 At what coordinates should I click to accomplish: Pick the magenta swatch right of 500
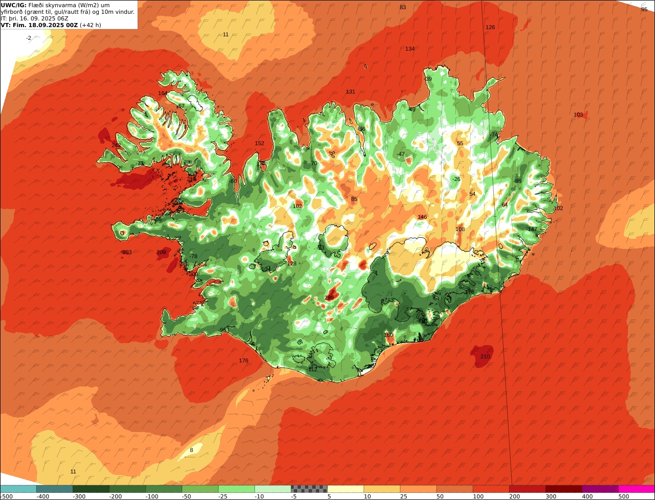[x=637, y=489]
